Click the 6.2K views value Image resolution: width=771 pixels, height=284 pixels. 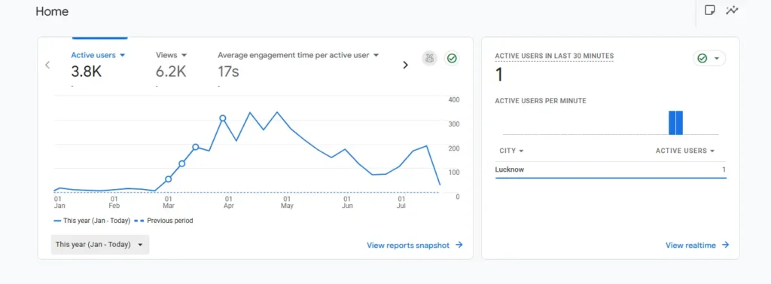point(171,72)
